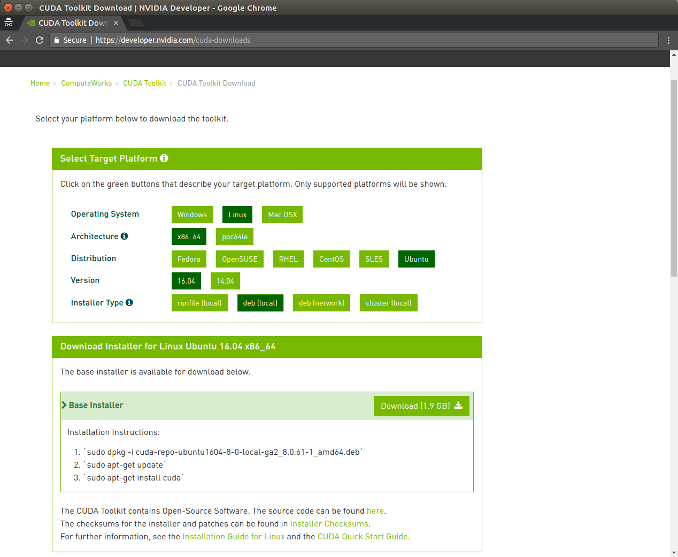Click the browser Forward arrow
The image size is (678, 557).
[25, 40]
